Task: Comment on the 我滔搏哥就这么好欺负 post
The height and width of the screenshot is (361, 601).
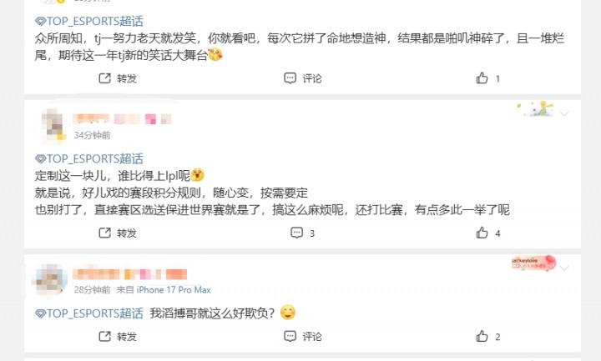Action: [x=302, y=337]
